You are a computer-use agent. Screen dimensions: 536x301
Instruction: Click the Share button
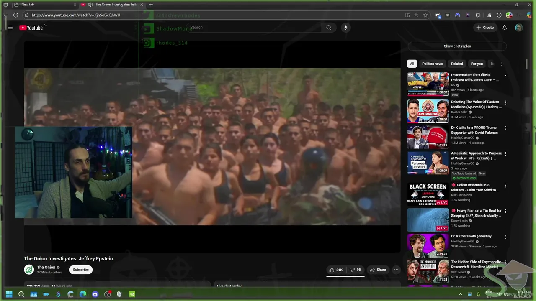coord(378,270)
